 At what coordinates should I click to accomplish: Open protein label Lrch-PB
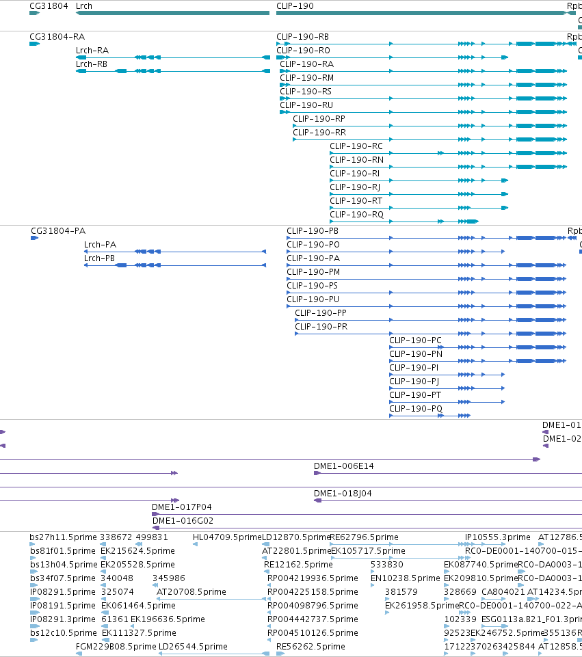pos(99,258)
